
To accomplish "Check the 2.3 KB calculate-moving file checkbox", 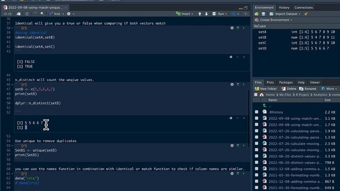I will [x=257, y=143].
